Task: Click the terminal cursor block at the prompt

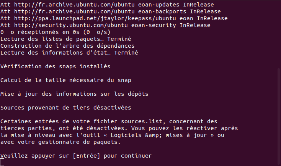Action: [2, 162]
